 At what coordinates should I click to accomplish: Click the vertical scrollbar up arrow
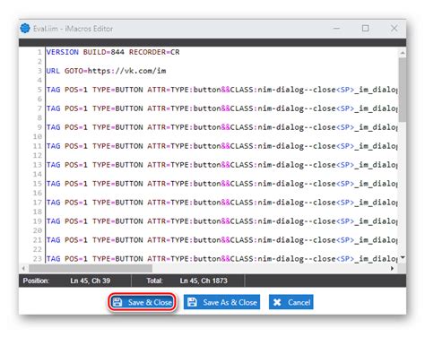coord(403,53)
